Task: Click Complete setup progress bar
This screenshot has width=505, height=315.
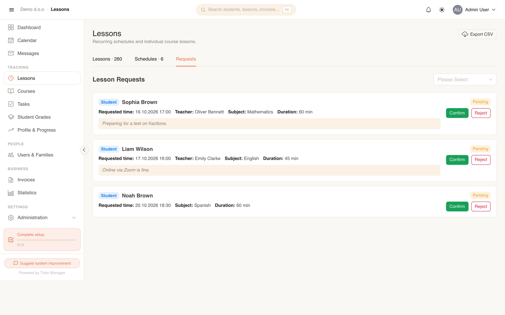Action: click(x=46, y=240)
